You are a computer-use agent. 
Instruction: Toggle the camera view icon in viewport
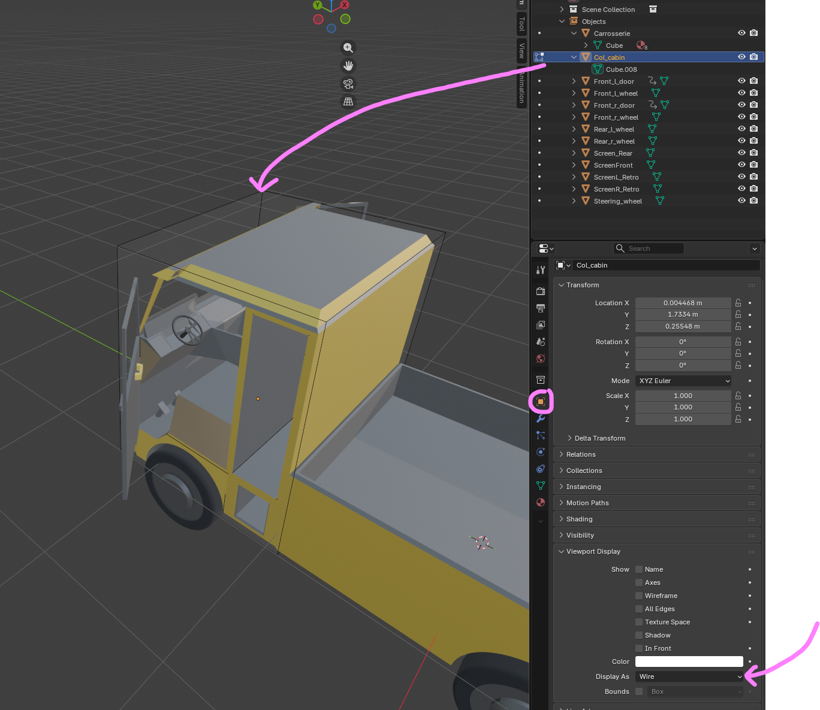(x=348, y=84)
